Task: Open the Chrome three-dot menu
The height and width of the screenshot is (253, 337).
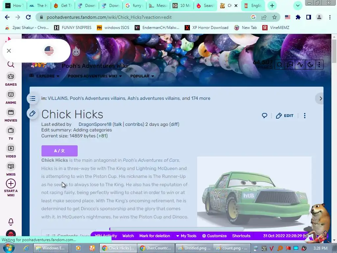Action: tap(330, 17)
